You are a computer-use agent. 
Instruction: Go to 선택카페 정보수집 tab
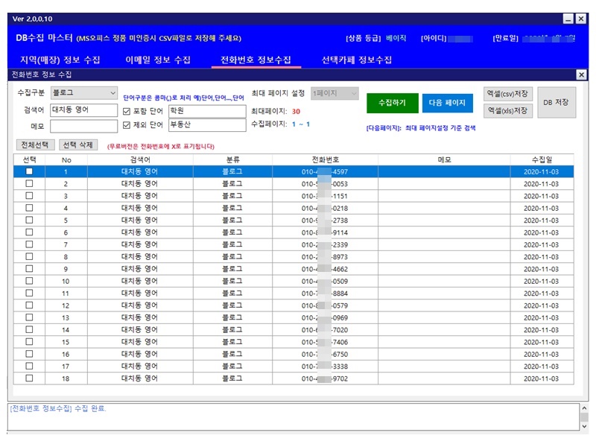pyautogui.click(x=357, y=60)
